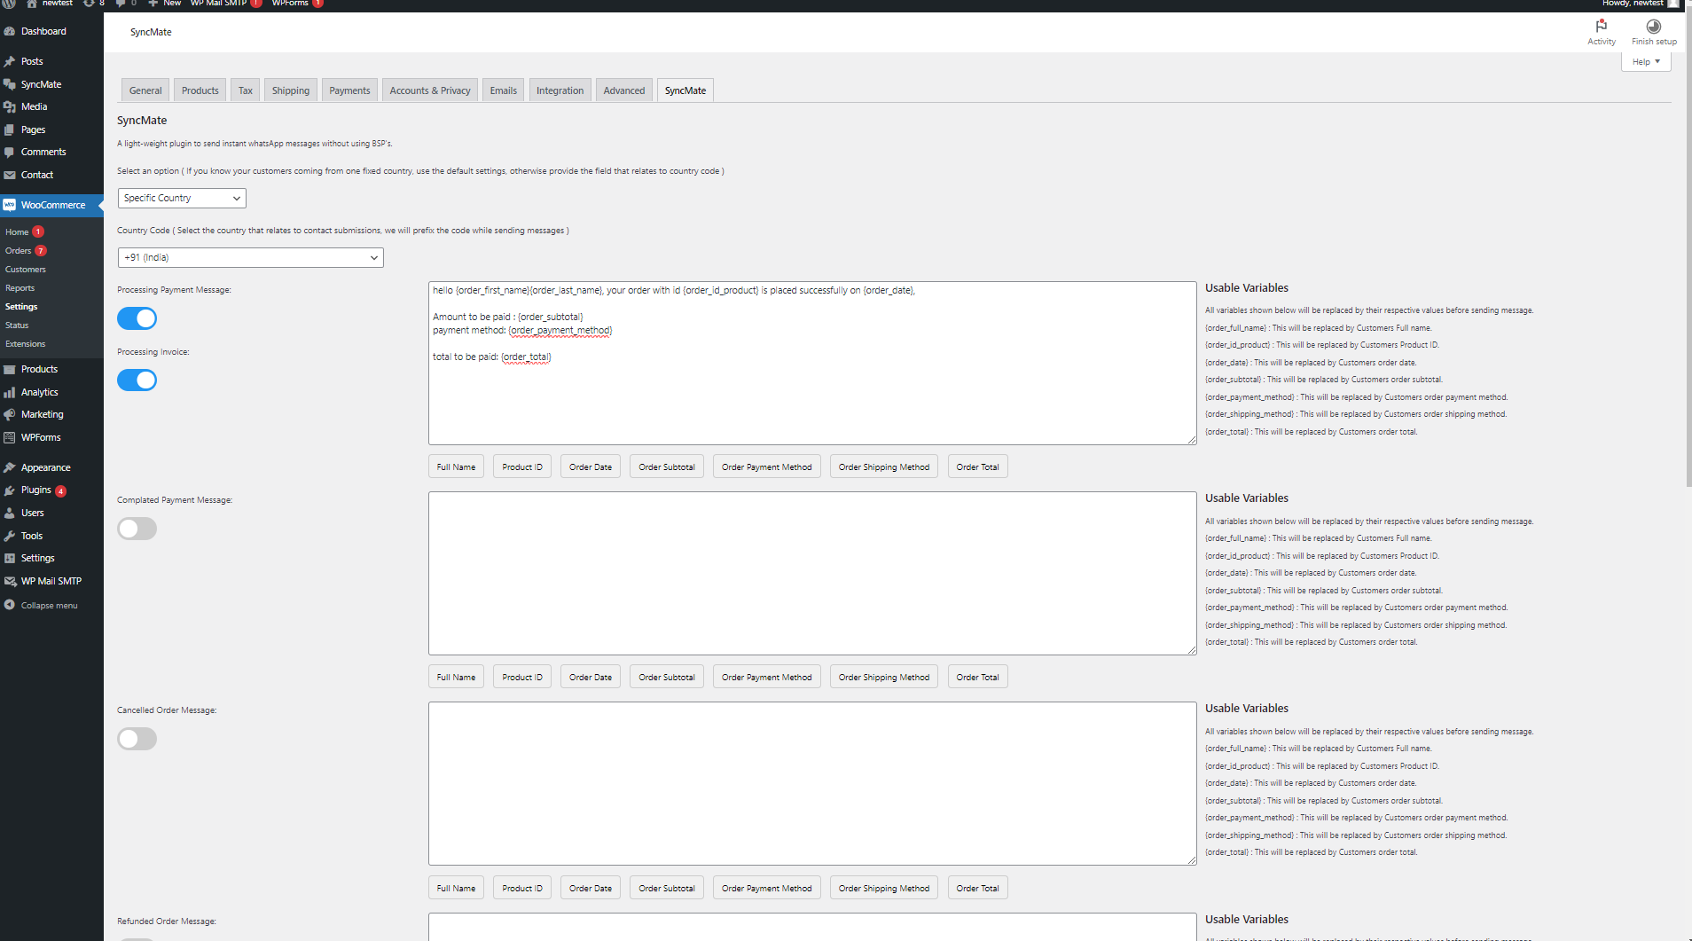1692x941 pixels.
Task: Open Extensions submenu link
Action: 26,344
